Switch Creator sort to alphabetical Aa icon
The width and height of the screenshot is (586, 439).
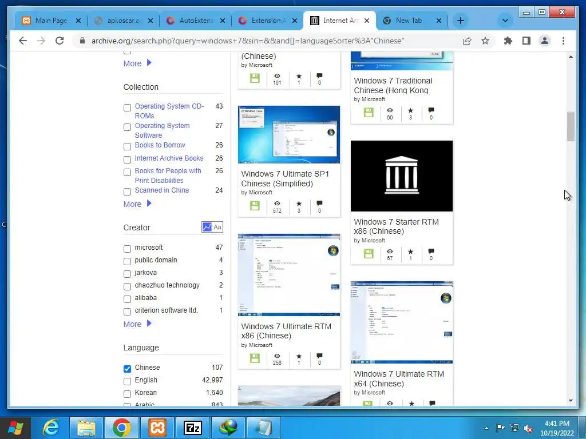pyautogui.click(x=217, y=227)
